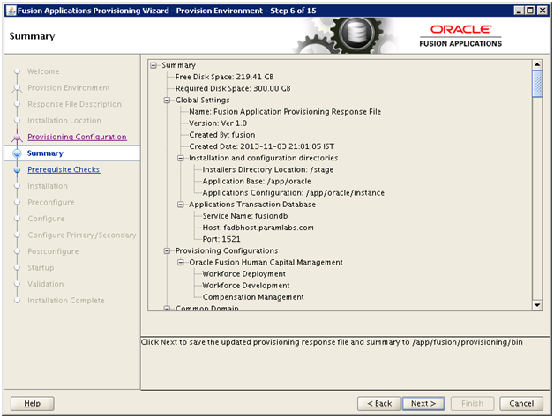554x418 pixels.
Task: Select Host: fadbhost.paramlabs.com row
Action: point(258,228)
